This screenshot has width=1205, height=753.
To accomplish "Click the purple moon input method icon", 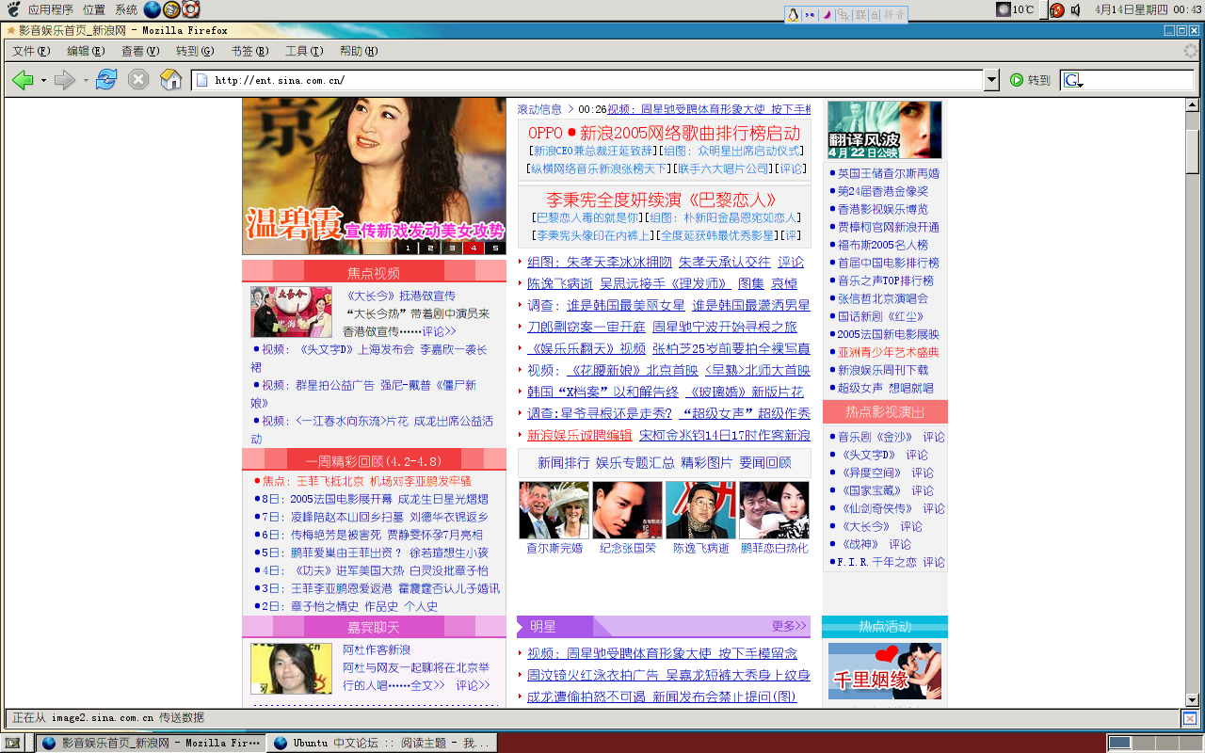I will 827,15.
